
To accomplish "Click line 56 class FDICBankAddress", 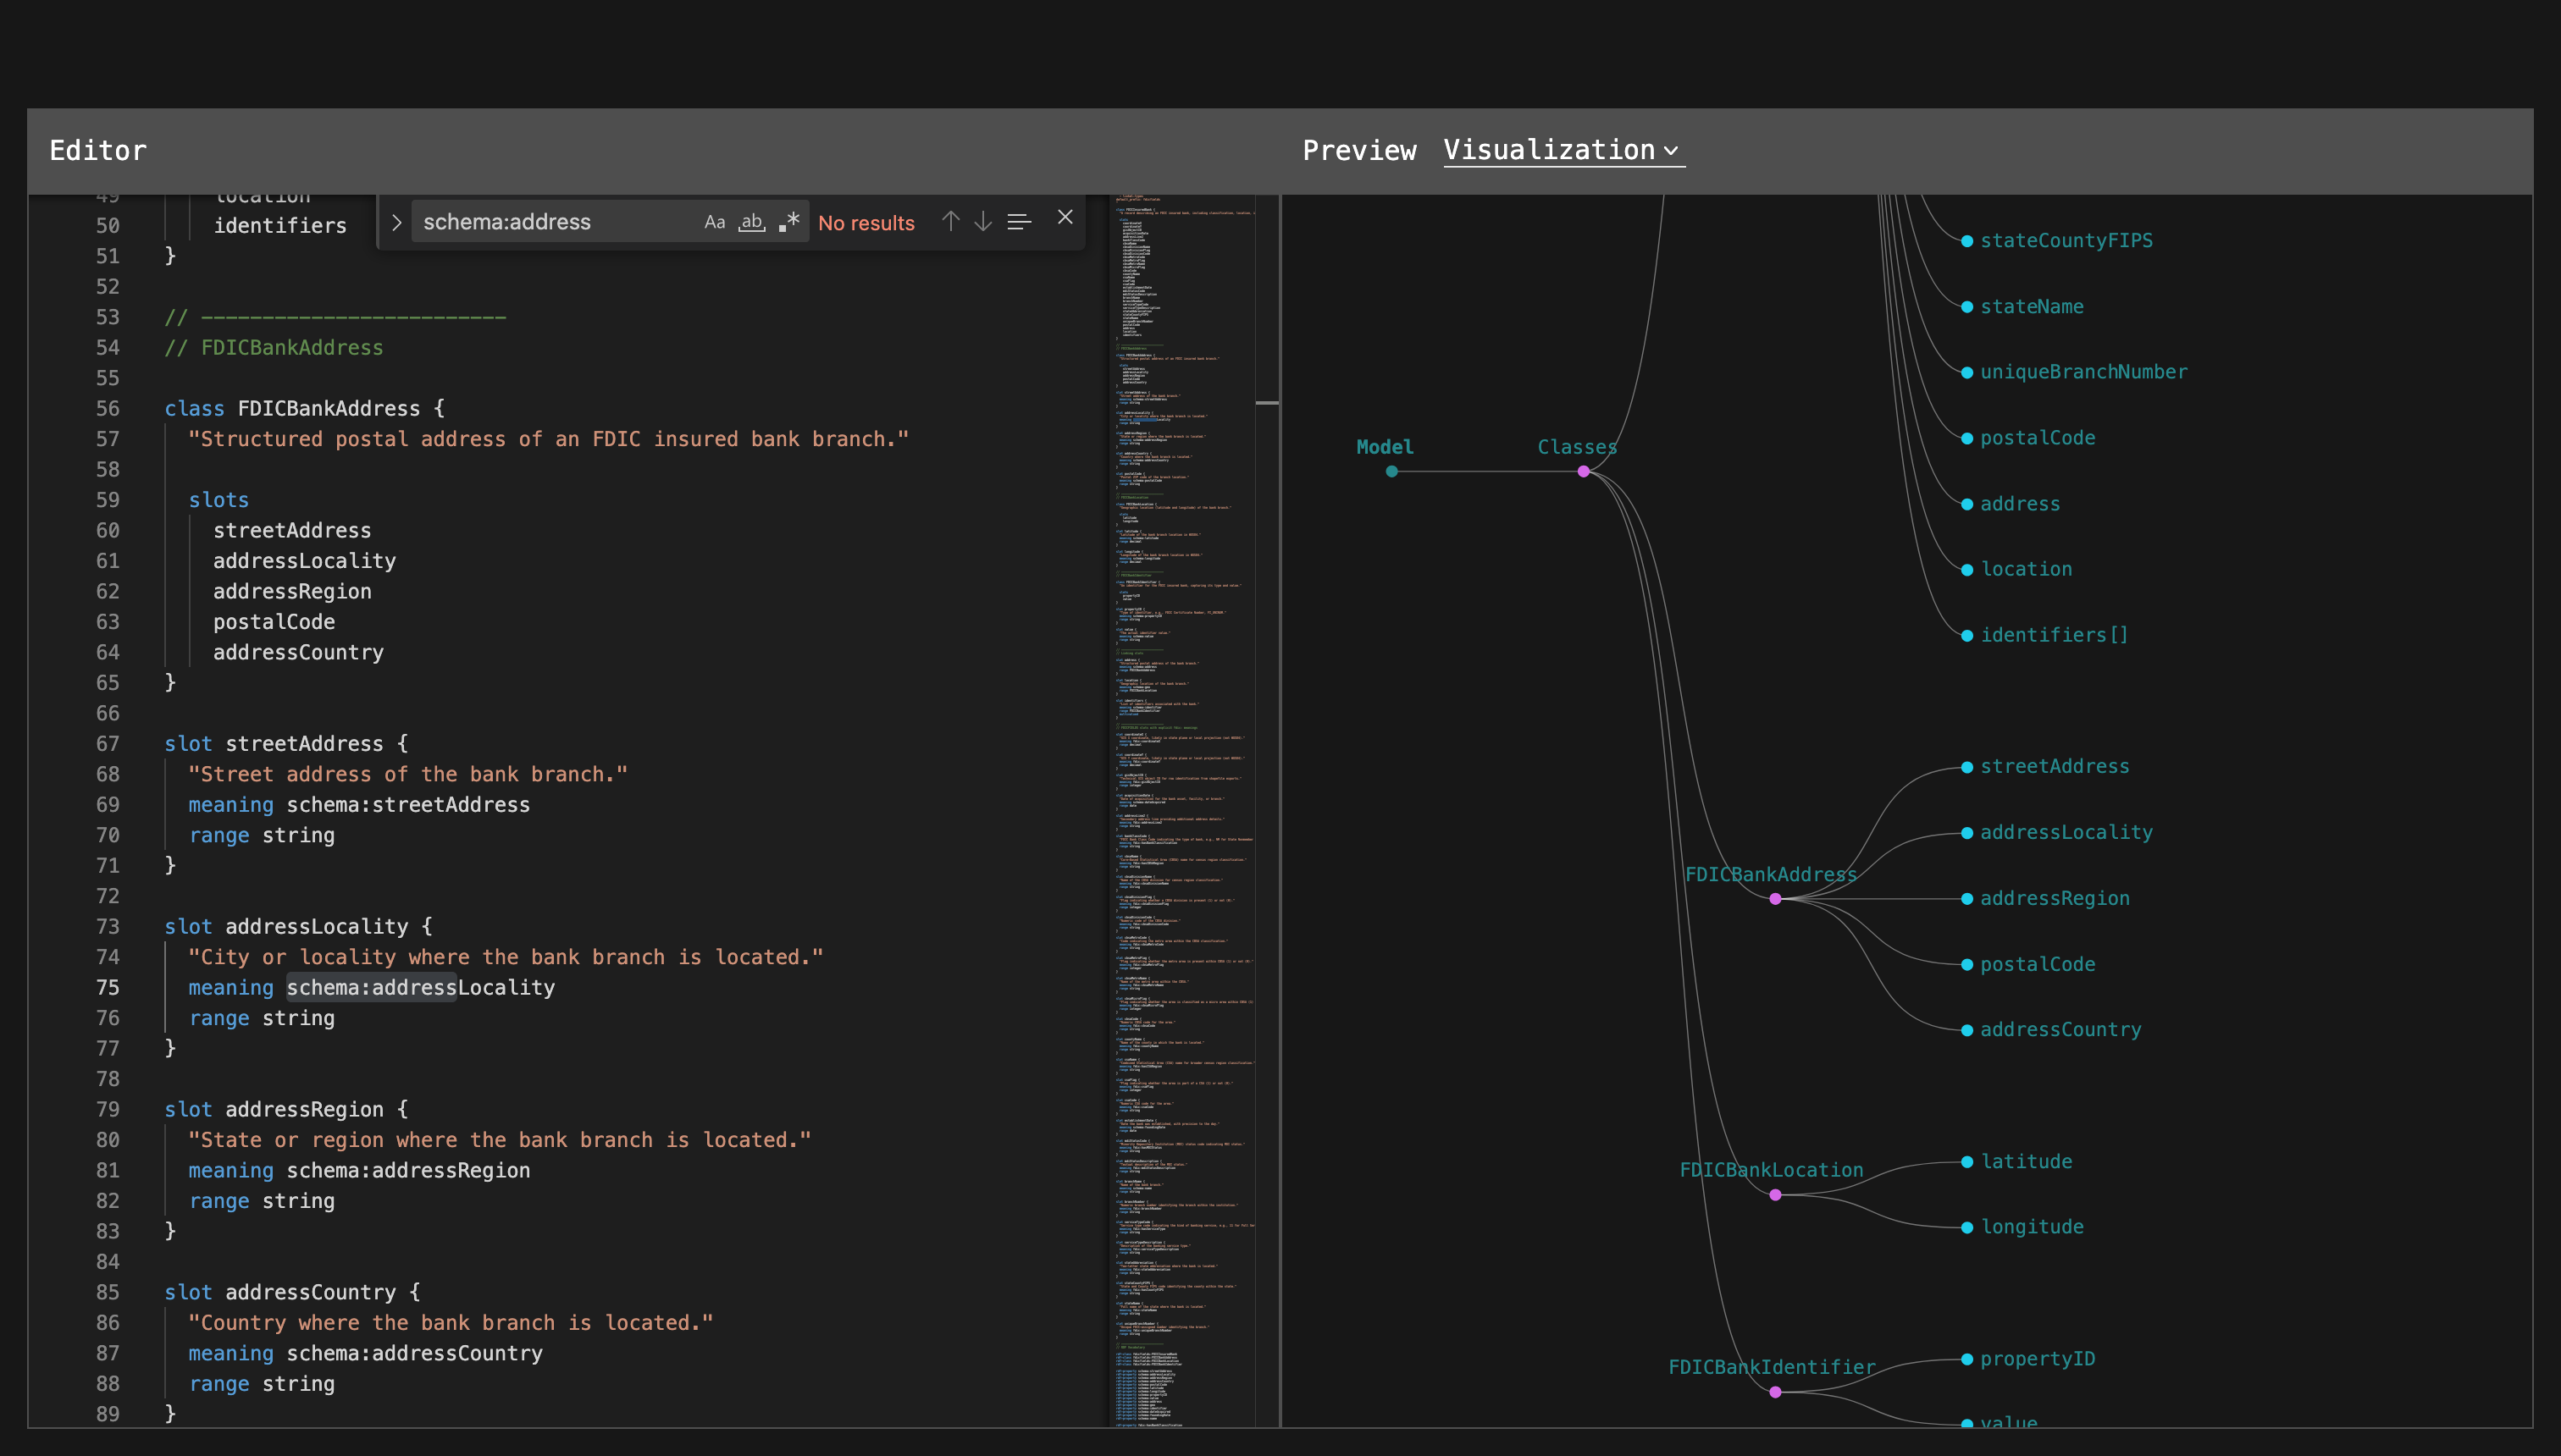I will click(304, 408).
